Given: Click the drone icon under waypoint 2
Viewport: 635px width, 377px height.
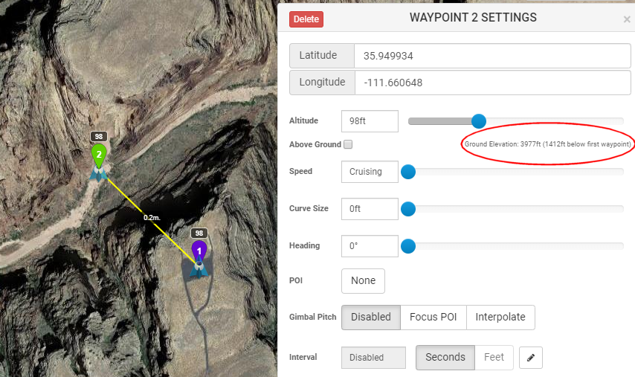Looking at the screenshot, I should point(98,173).
